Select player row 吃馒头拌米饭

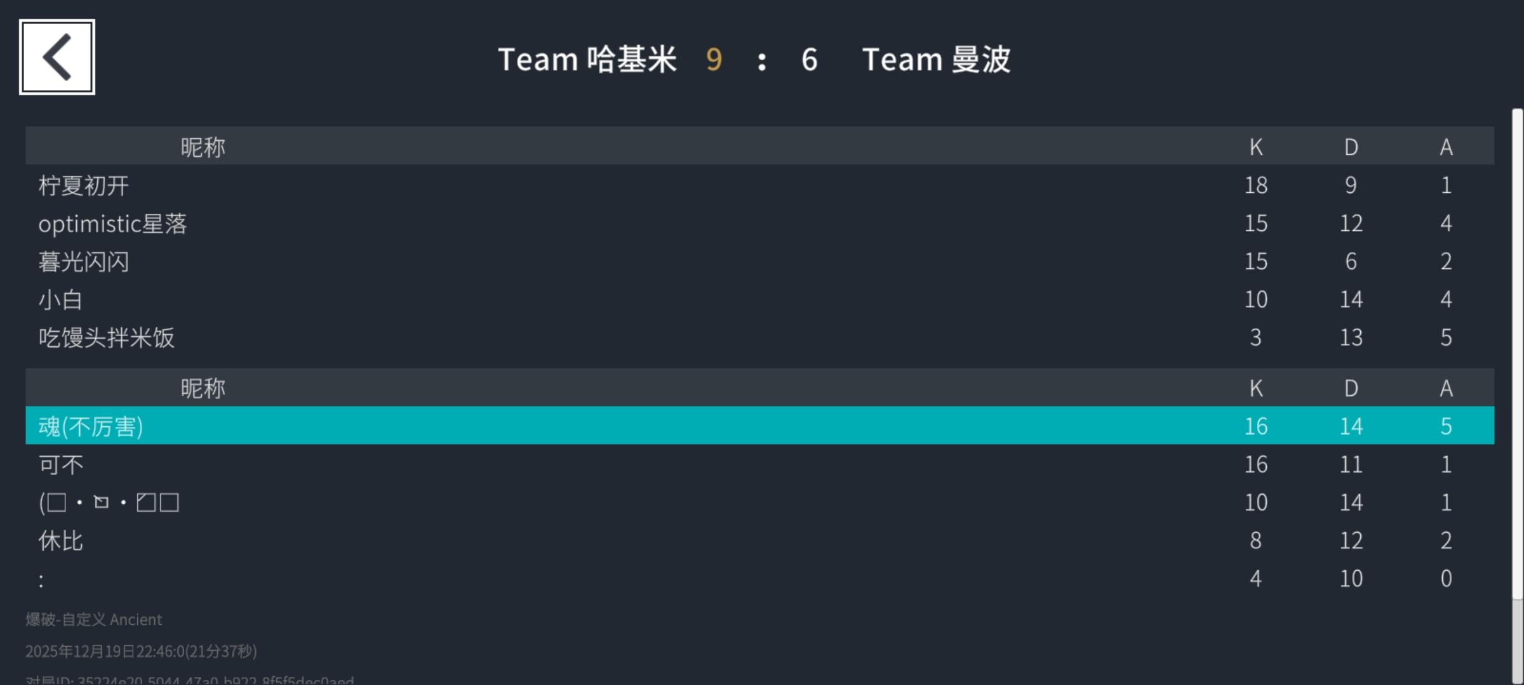point(107,337)
